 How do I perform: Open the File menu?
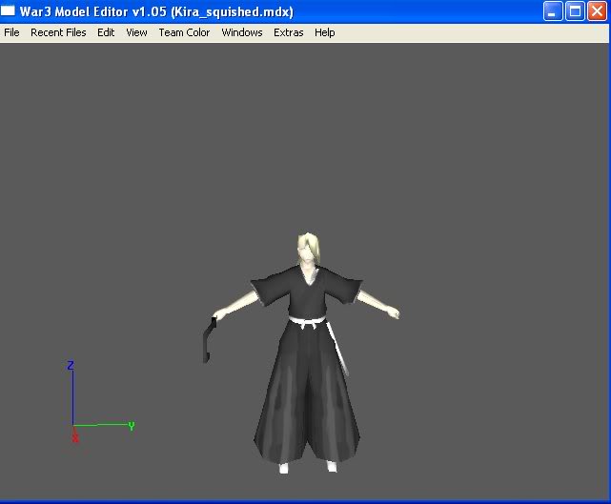pyautogui.click(x=11, y=32)
